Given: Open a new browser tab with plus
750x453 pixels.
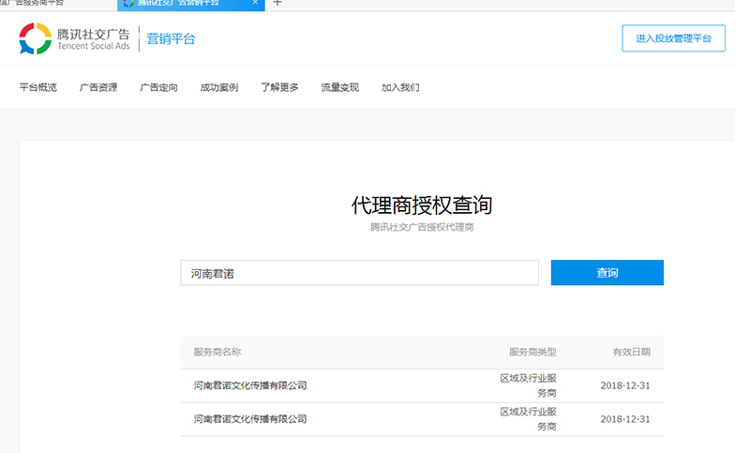Looking at the screenshot, I should tap(277, 3).
